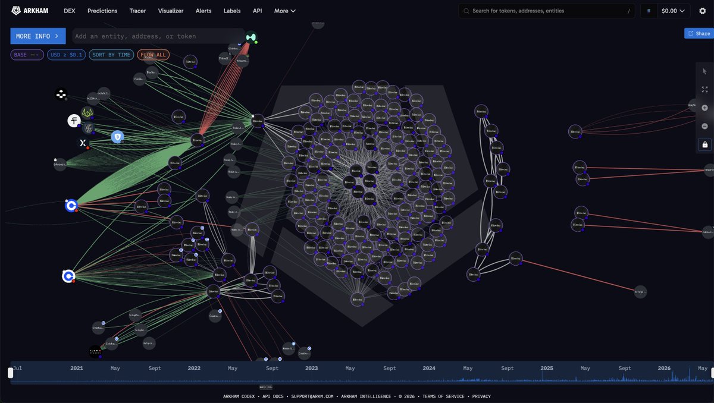Select the green wolf-logo entity node
The height and width of the screenshot is (403, 714).
87,112
